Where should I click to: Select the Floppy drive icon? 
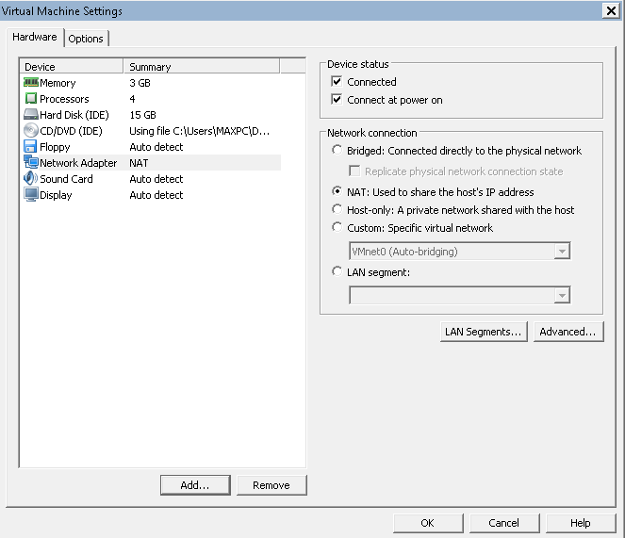pyautogui.click(x=30, y=147)
